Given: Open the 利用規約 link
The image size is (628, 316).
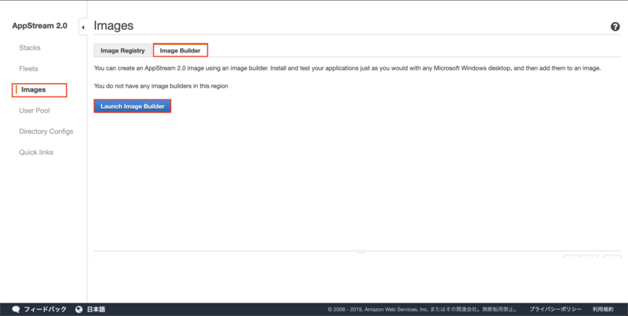Looking at the screenshot, I should click(x=603, y=309).
